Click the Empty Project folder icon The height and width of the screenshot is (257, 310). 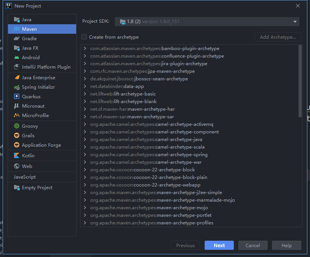(17, 188)
